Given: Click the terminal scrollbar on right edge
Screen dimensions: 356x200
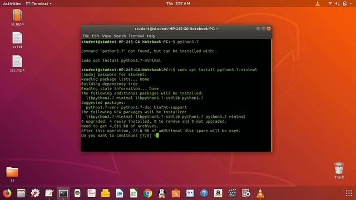Looking at the screenshot, I should pos(271,95).
